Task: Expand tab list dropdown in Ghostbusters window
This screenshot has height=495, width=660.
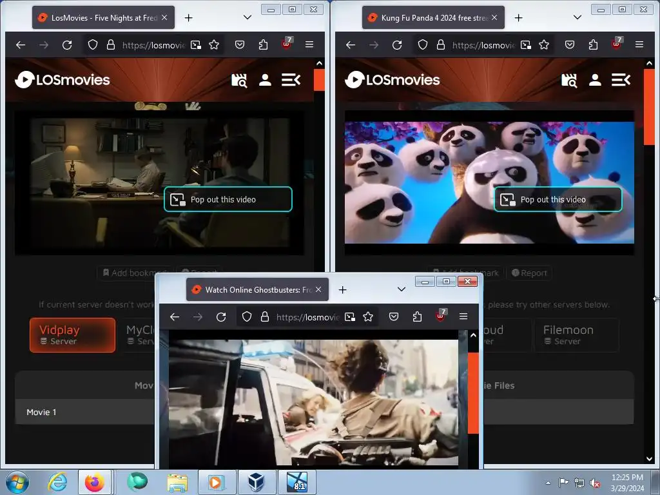Action: tap(402, 289)
